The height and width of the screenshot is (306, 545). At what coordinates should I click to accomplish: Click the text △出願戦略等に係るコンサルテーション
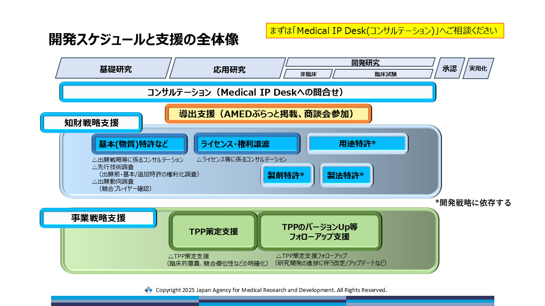click(x=138, y=160)
